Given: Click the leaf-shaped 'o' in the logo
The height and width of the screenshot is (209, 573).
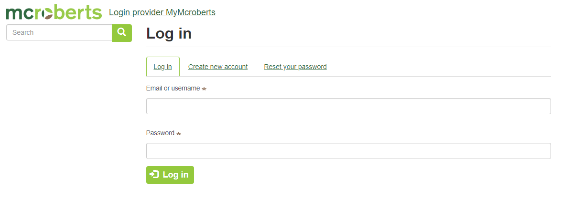Looking at the screenshot, I should click(47, 14).
